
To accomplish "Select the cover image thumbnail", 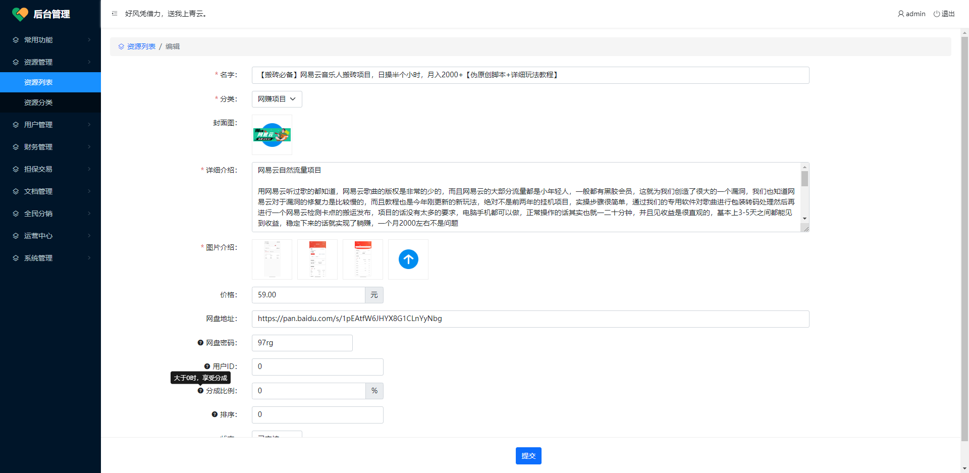I will click(272, 135).
